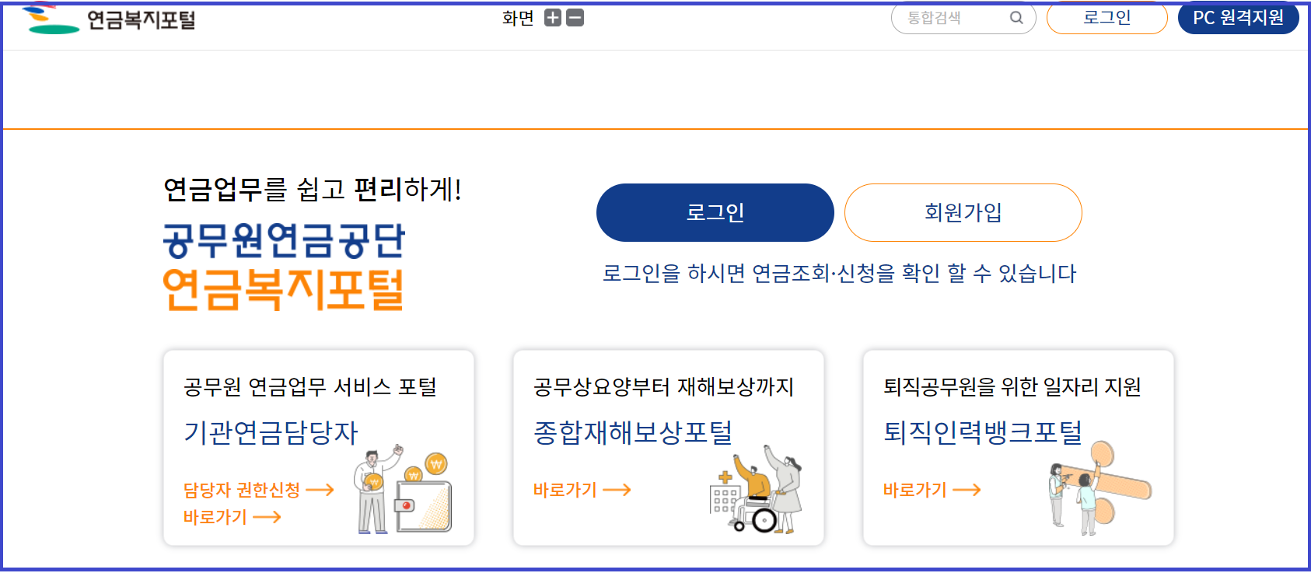Viewport: 1311px width, 573px height.
Task: Click the puzzle-piece illustration in 퇴직인력뱅크포털 card
Action: coord(1099,488)
